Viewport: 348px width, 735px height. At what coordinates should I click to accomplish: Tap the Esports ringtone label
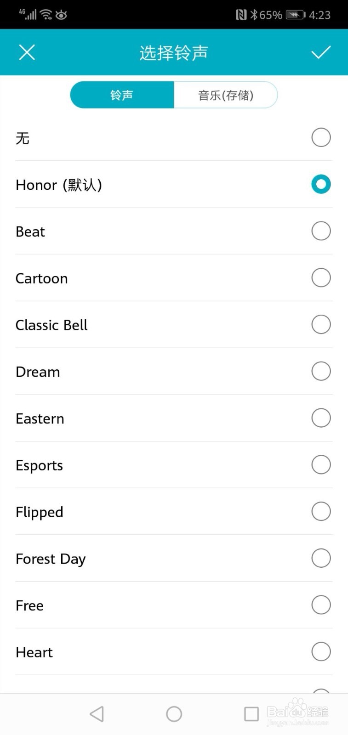[x=40, y=466]
